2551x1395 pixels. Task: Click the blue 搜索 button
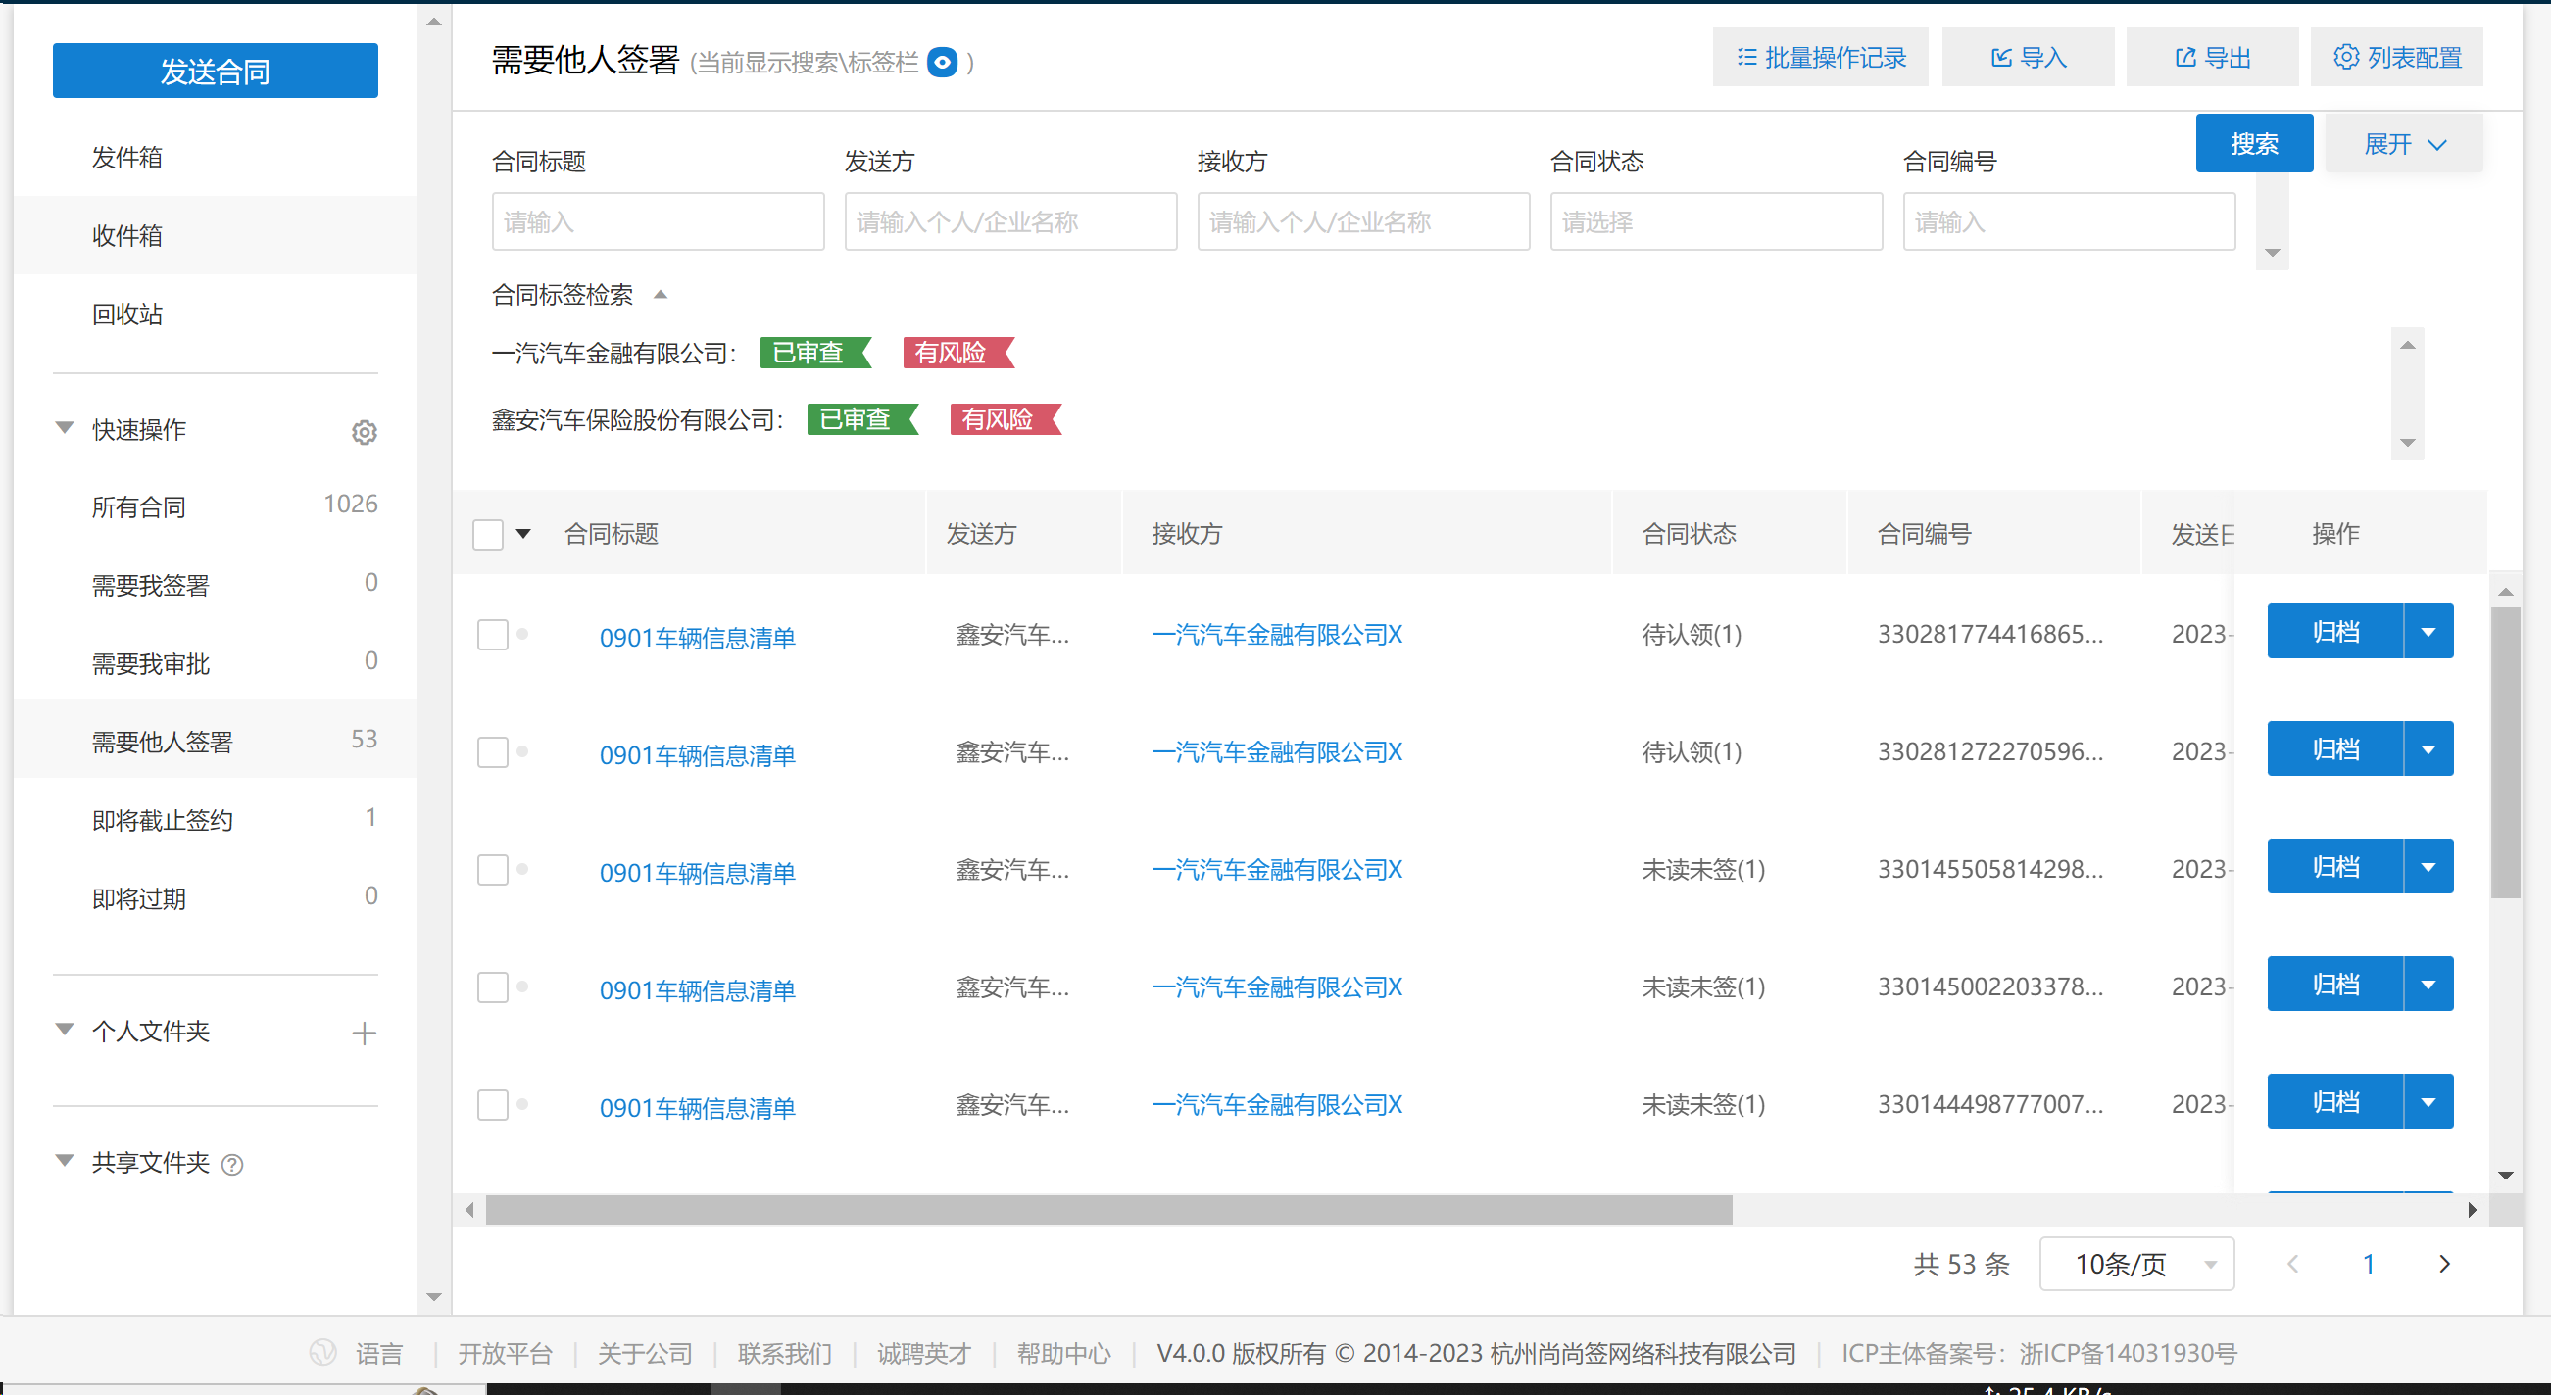pos(2254,144)
